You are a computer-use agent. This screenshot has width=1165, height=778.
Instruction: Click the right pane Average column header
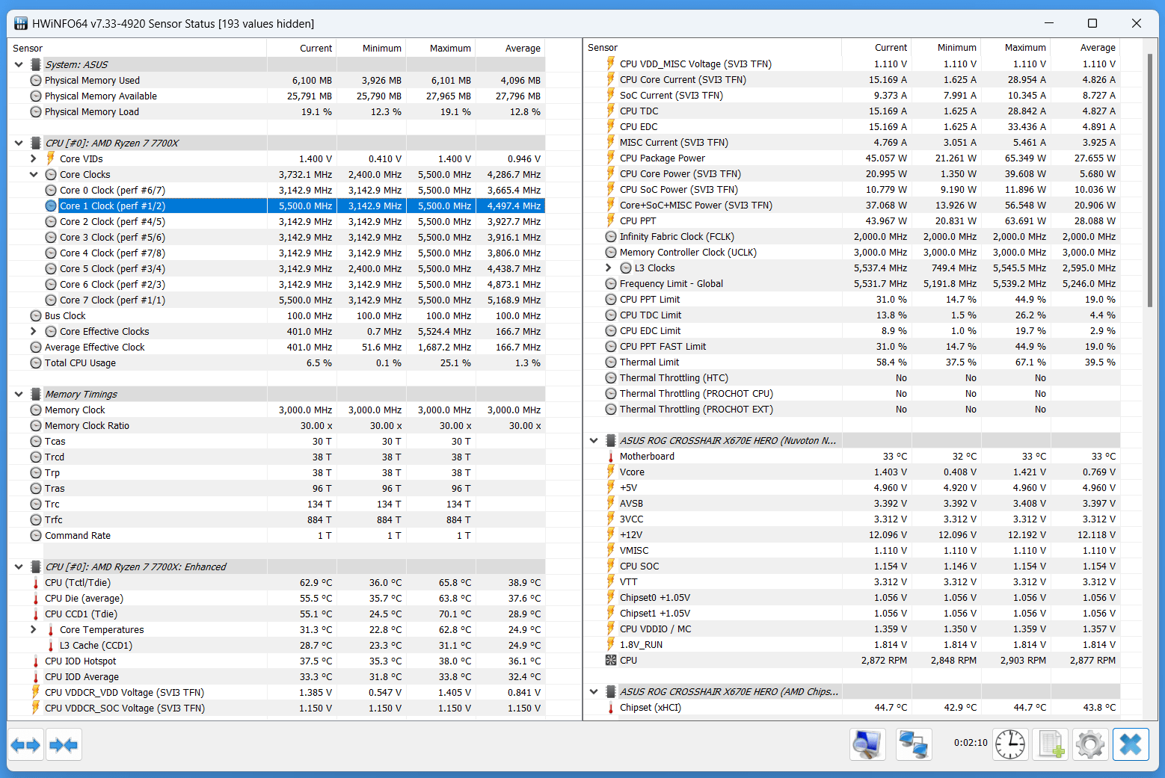tap(1085, 47)
